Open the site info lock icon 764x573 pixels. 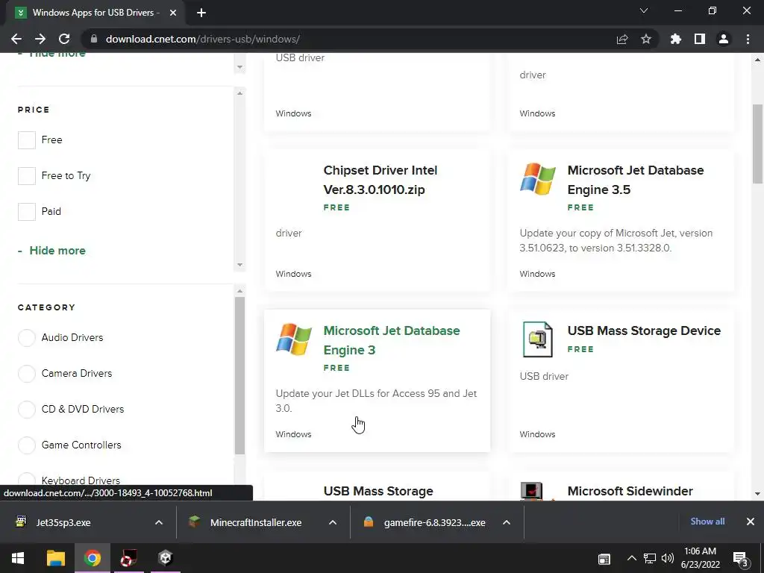(x=94, y=39)
